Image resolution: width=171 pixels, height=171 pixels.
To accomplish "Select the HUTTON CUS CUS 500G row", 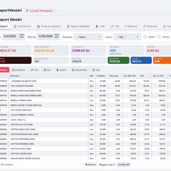I will [x=85, y=125].
